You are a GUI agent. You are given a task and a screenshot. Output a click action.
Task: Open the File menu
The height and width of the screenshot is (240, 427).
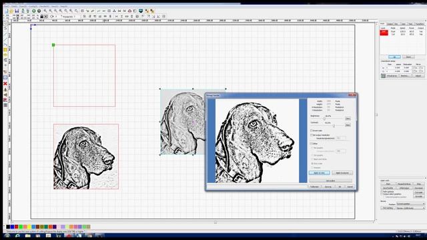click(7, 6)
